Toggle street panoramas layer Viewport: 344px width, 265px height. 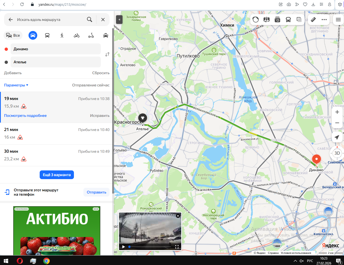pyautogui.click(x=267, y=20)
